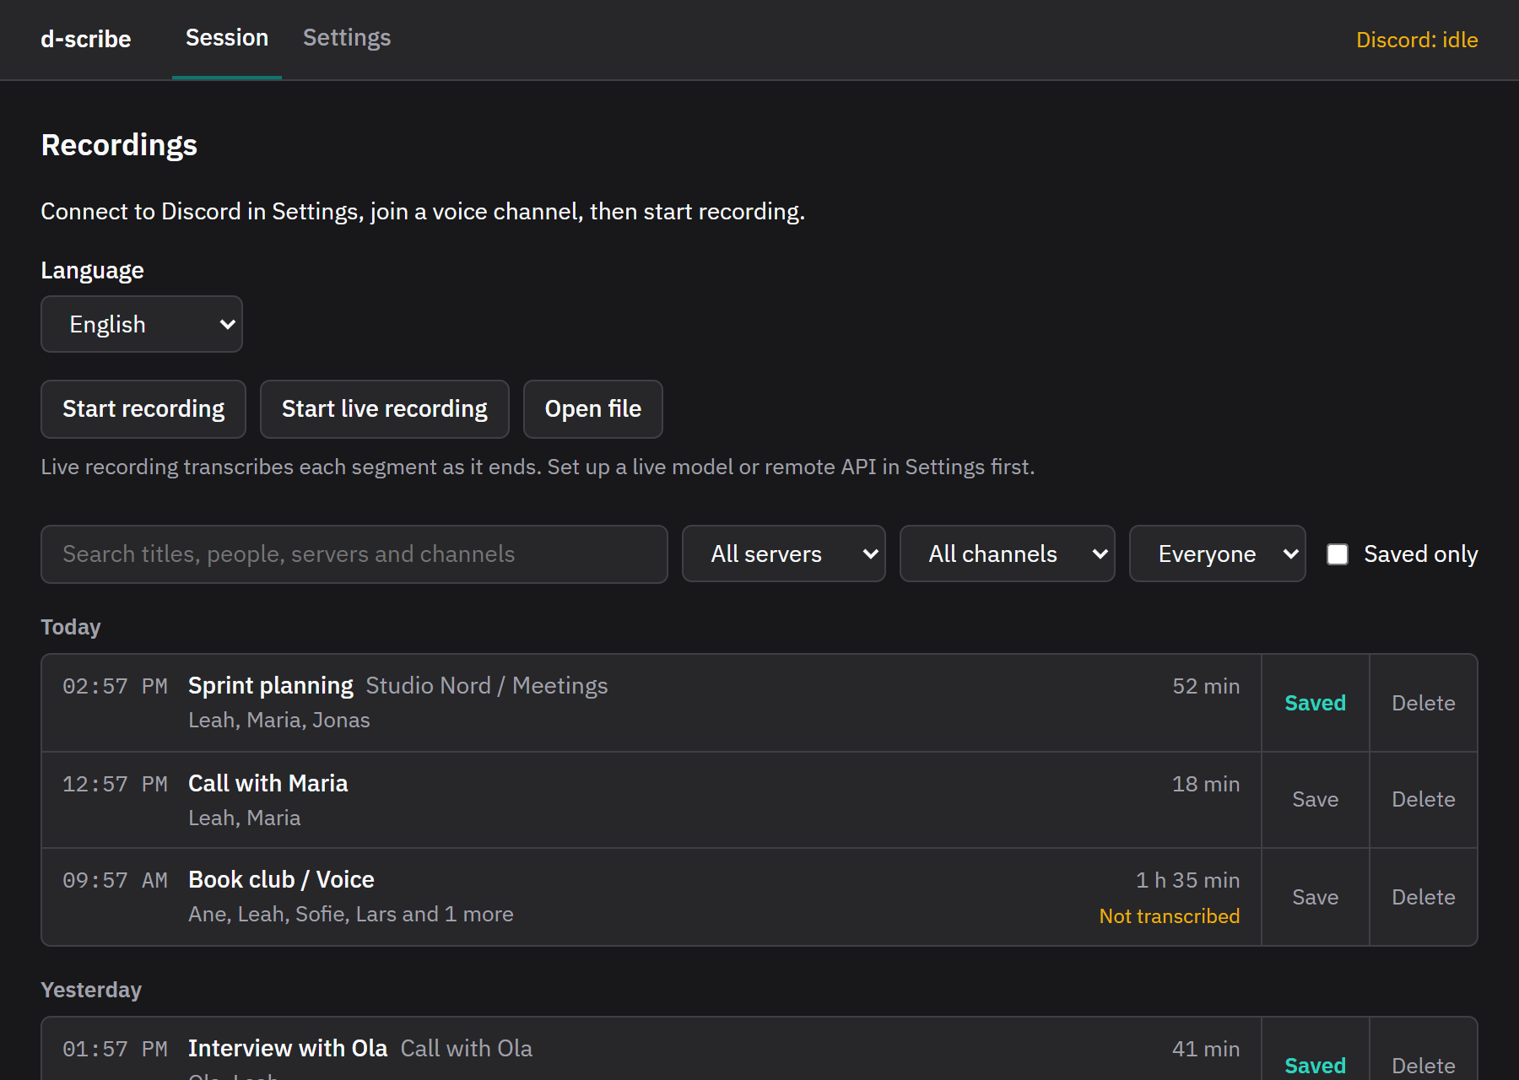Click the 01:57 PM timestamp
The height and width of the screenshot is (1080, 1519).
point(115,1050)
